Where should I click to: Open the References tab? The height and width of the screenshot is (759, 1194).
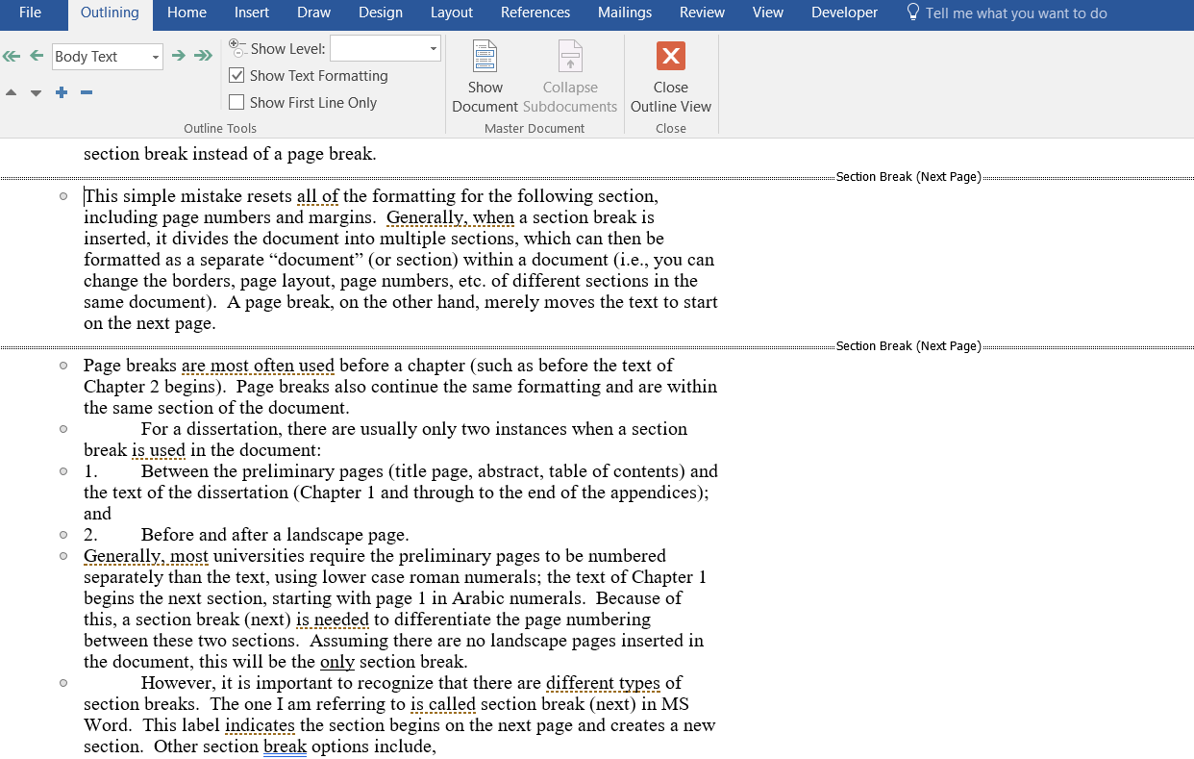pos(535,13)
